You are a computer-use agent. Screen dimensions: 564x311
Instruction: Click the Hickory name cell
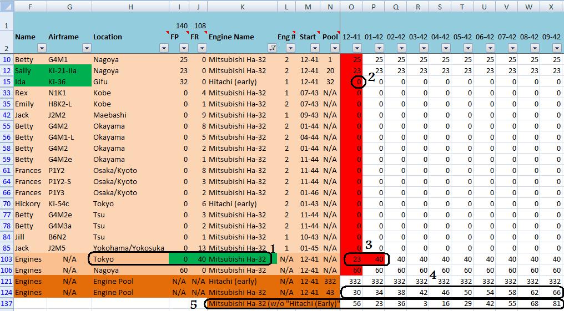coord(31,203)
